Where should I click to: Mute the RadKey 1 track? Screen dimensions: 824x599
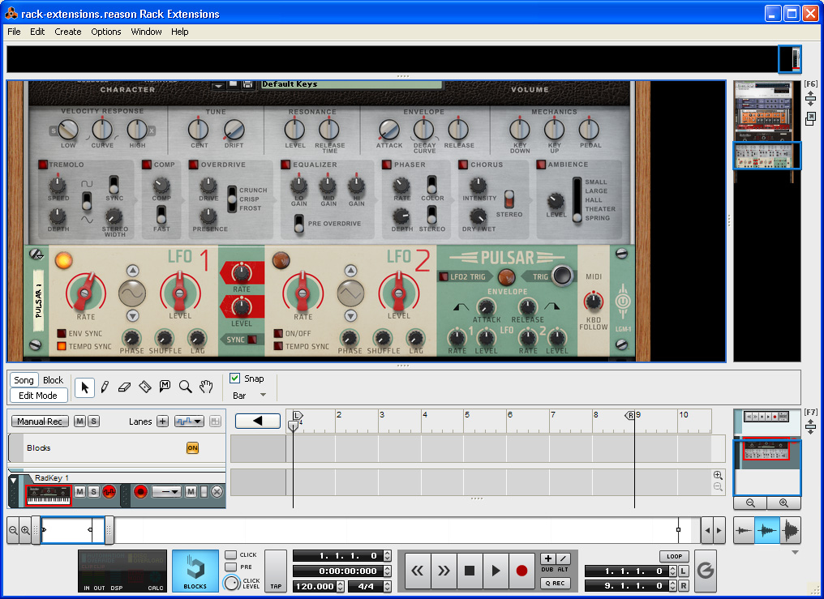[x=79, y=491]
